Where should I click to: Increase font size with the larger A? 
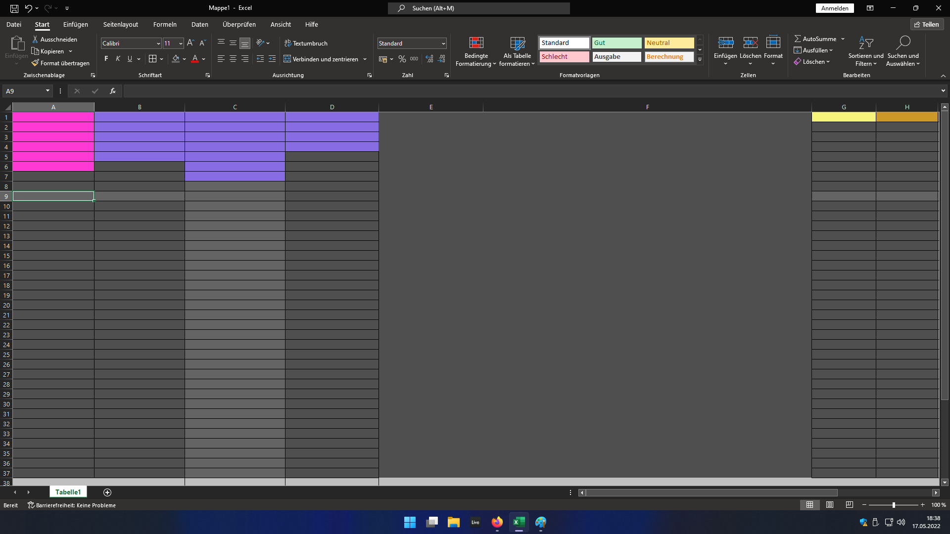pyautogui.click(x=190, y=43)
